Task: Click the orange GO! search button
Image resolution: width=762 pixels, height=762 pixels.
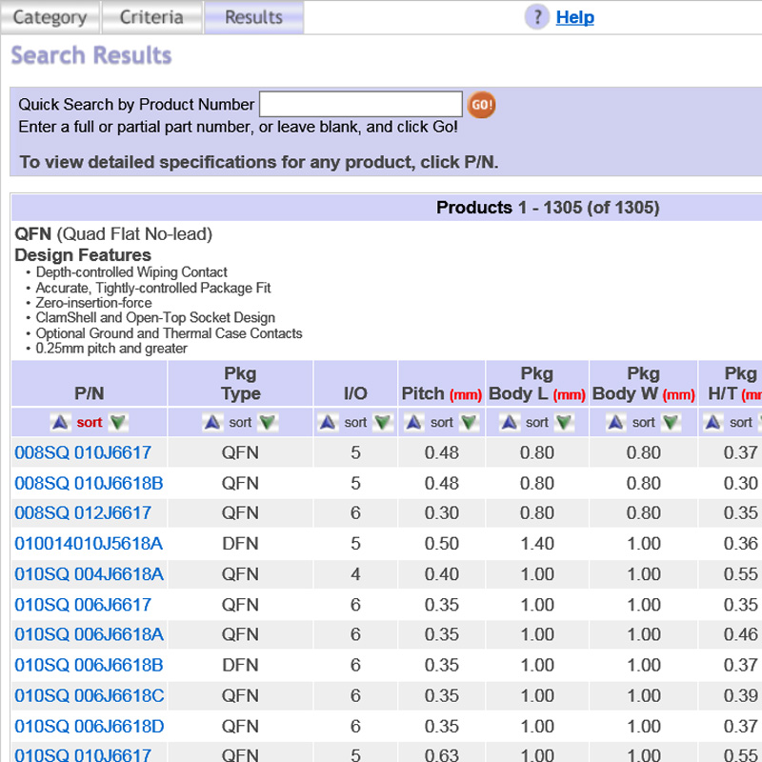Action: 481,105
